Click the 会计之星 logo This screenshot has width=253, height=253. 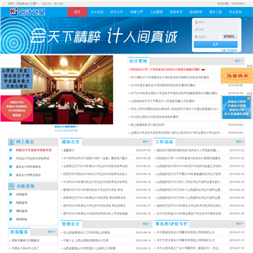tap(27, 12)
